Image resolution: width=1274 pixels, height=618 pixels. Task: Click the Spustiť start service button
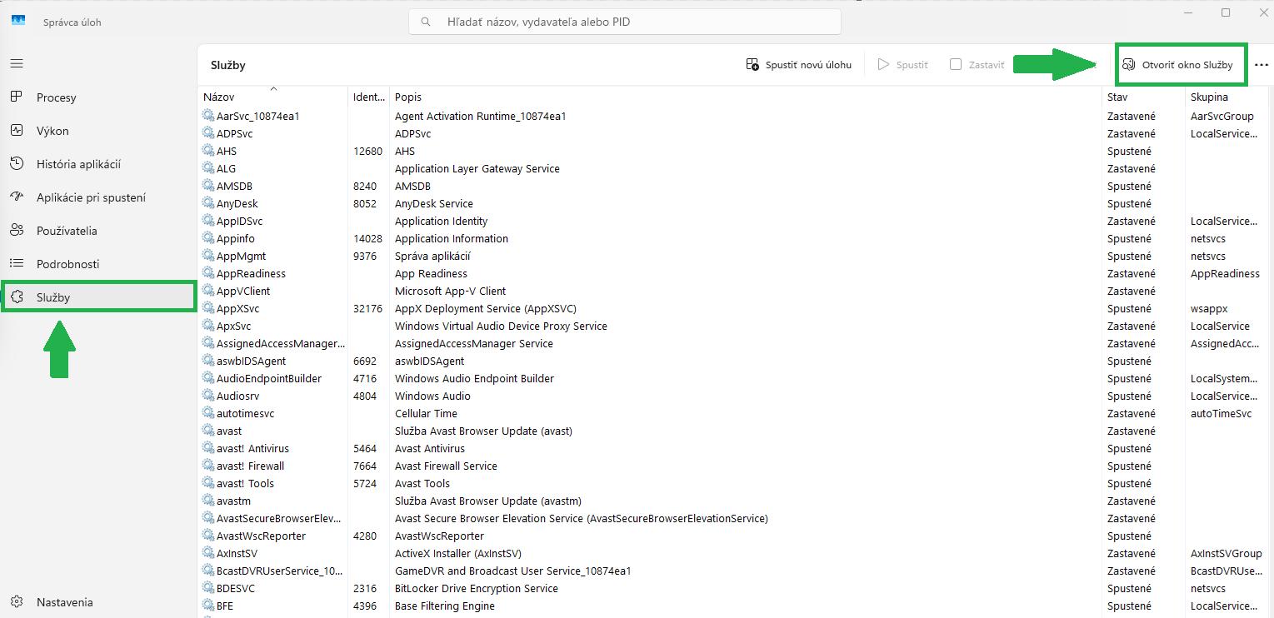[903, 65]
